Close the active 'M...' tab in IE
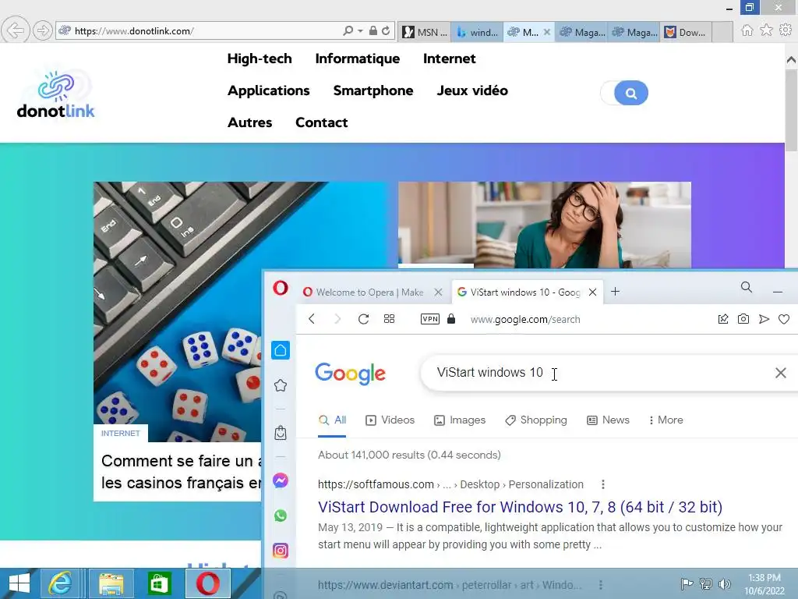798x599 pixels. pos(547,32)
